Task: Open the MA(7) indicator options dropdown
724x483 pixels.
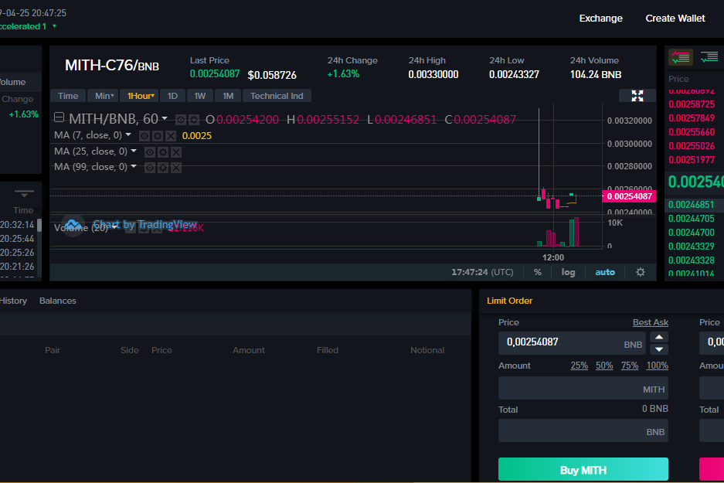Action: pos(127,135)
